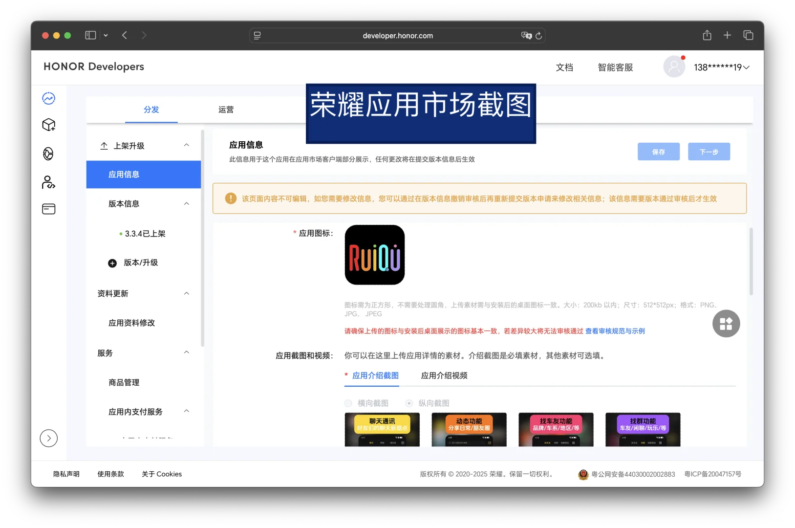Click the HONOR Developers logo

[94, 66]
